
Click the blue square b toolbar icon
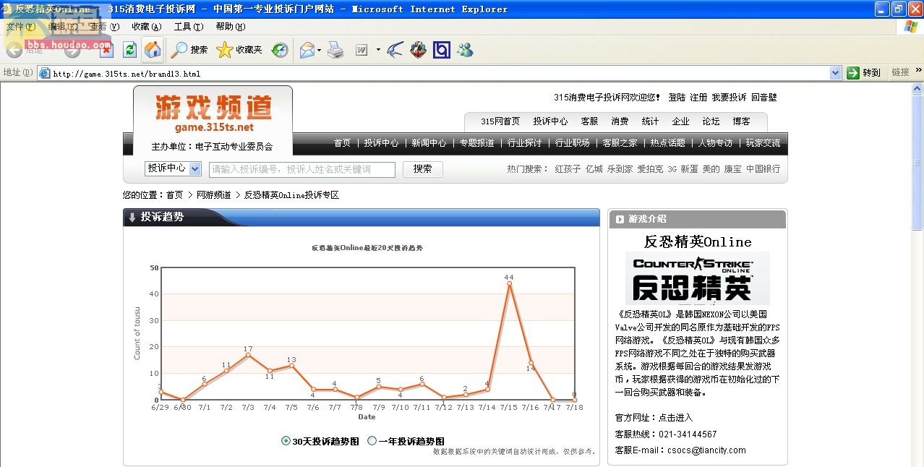click(x=441, y=50)
